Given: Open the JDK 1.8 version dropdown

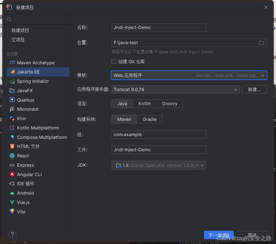Looking at the screenshot, I should click(159, 165).
